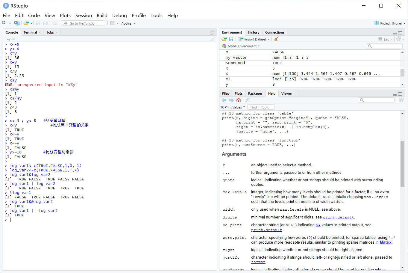
Task: Open the List view dropdown
Action: 385,39
